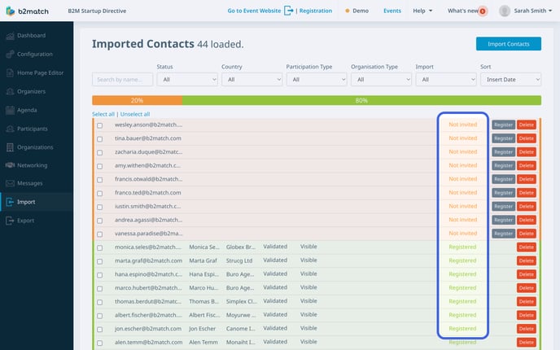The image size is (560, 350).
Task: Open the Country filter dropdown
Action: [252, 79]
